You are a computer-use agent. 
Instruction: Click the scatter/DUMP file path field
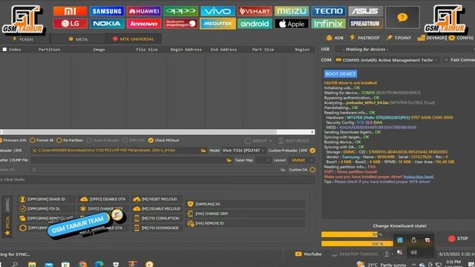coord(128,160)
